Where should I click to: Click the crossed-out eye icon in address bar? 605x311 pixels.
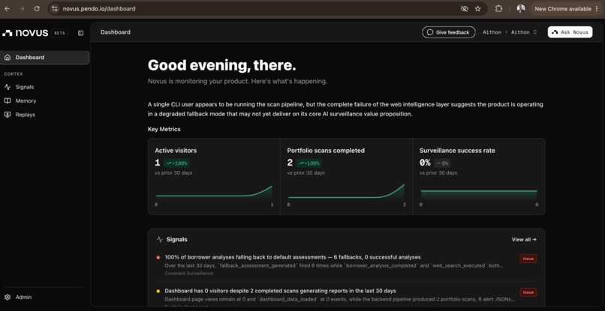[x=465, y=8]
